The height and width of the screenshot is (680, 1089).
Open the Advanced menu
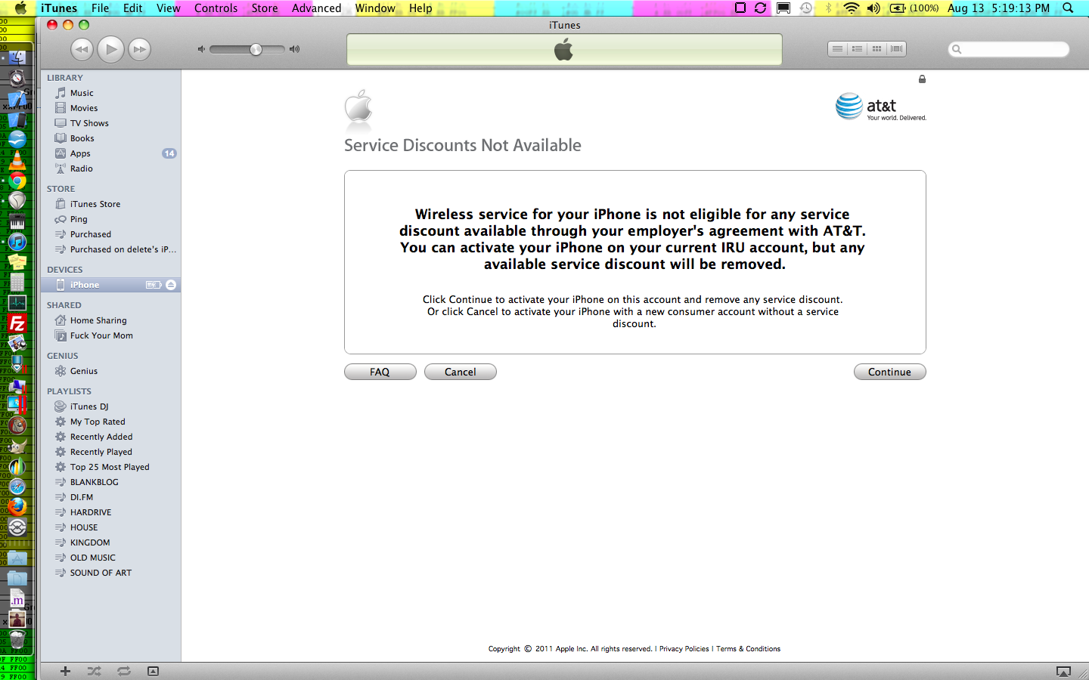click(x=316, y=8)
